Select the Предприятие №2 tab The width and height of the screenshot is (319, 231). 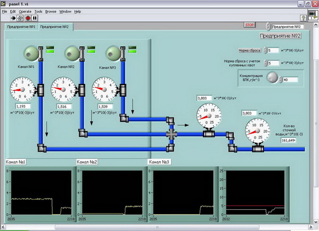(55, 27)
